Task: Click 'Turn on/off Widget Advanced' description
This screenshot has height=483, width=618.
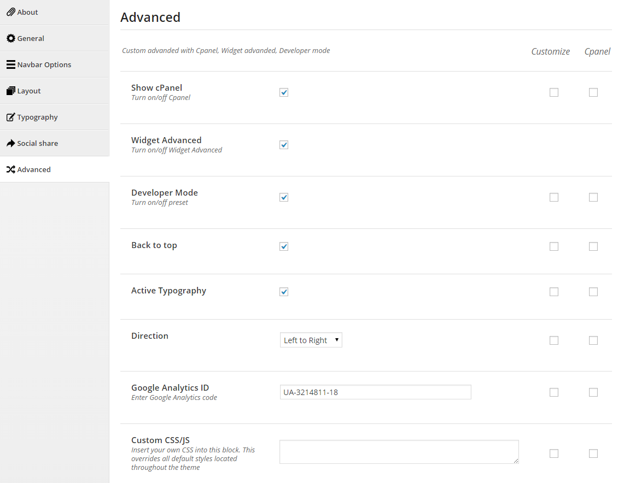Action: [177, 150]
